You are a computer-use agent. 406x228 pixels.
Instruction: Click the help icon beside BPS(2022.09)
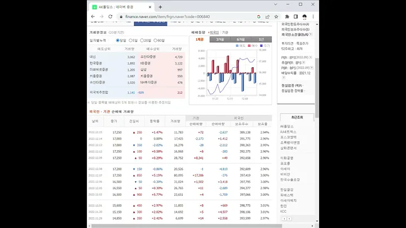pos(312,68)
